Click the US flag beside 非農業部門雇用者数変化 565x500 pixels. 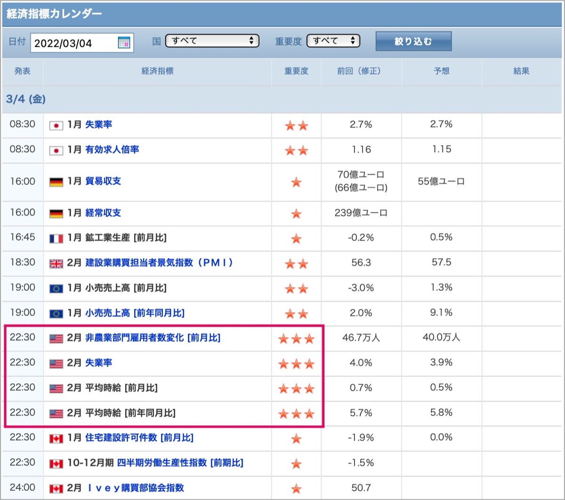(56, 339)
